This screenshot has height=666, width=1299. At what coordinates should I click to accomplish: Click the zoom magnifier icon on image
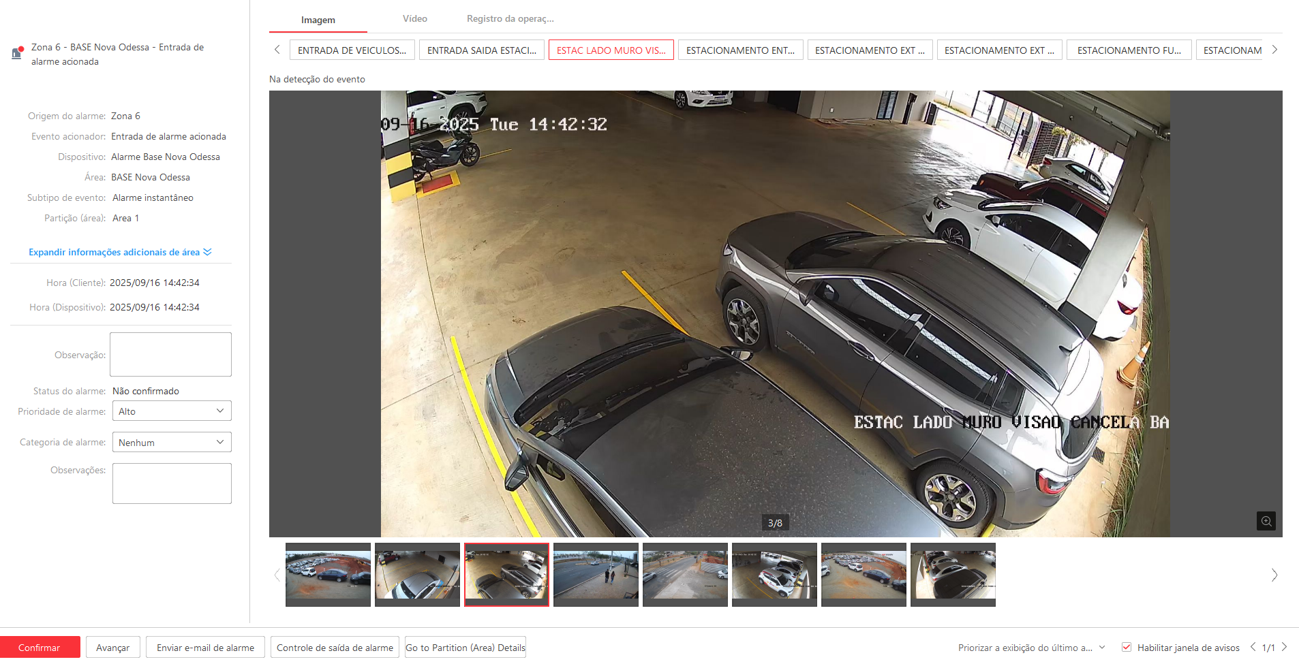[1266, 521]
